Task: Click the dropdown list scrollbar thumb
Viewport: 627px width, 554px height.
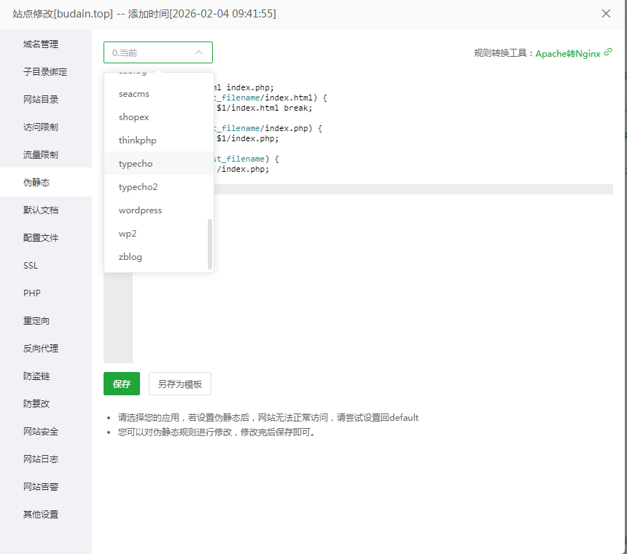Action: tap(210, 244)
